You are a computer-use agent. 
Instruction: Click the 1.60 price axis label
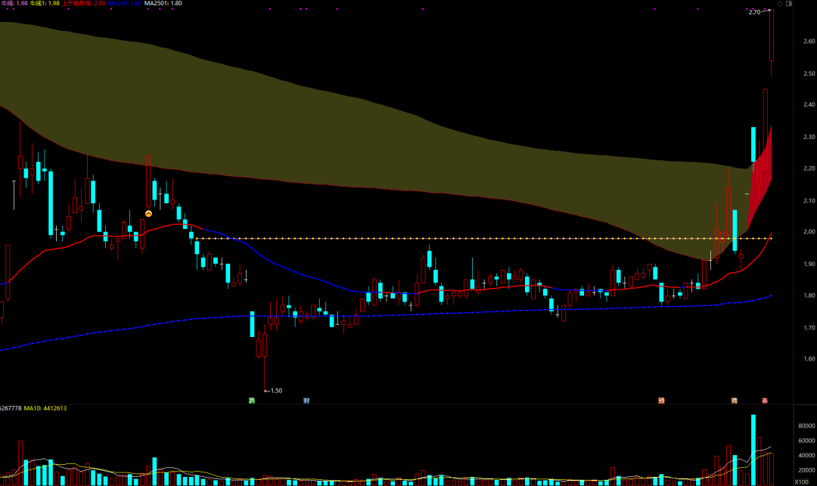coord(809,359)
